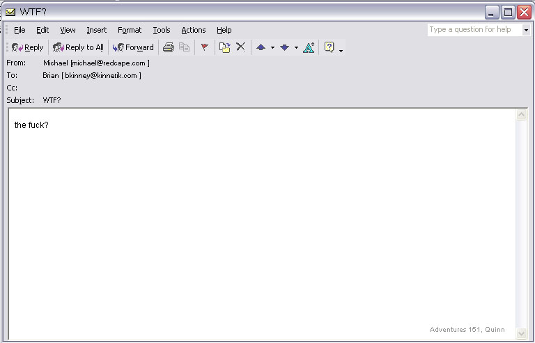This screenshot has width=535, height=343.
Task: Flag message with red flag icon
Action: pos(204,47)
